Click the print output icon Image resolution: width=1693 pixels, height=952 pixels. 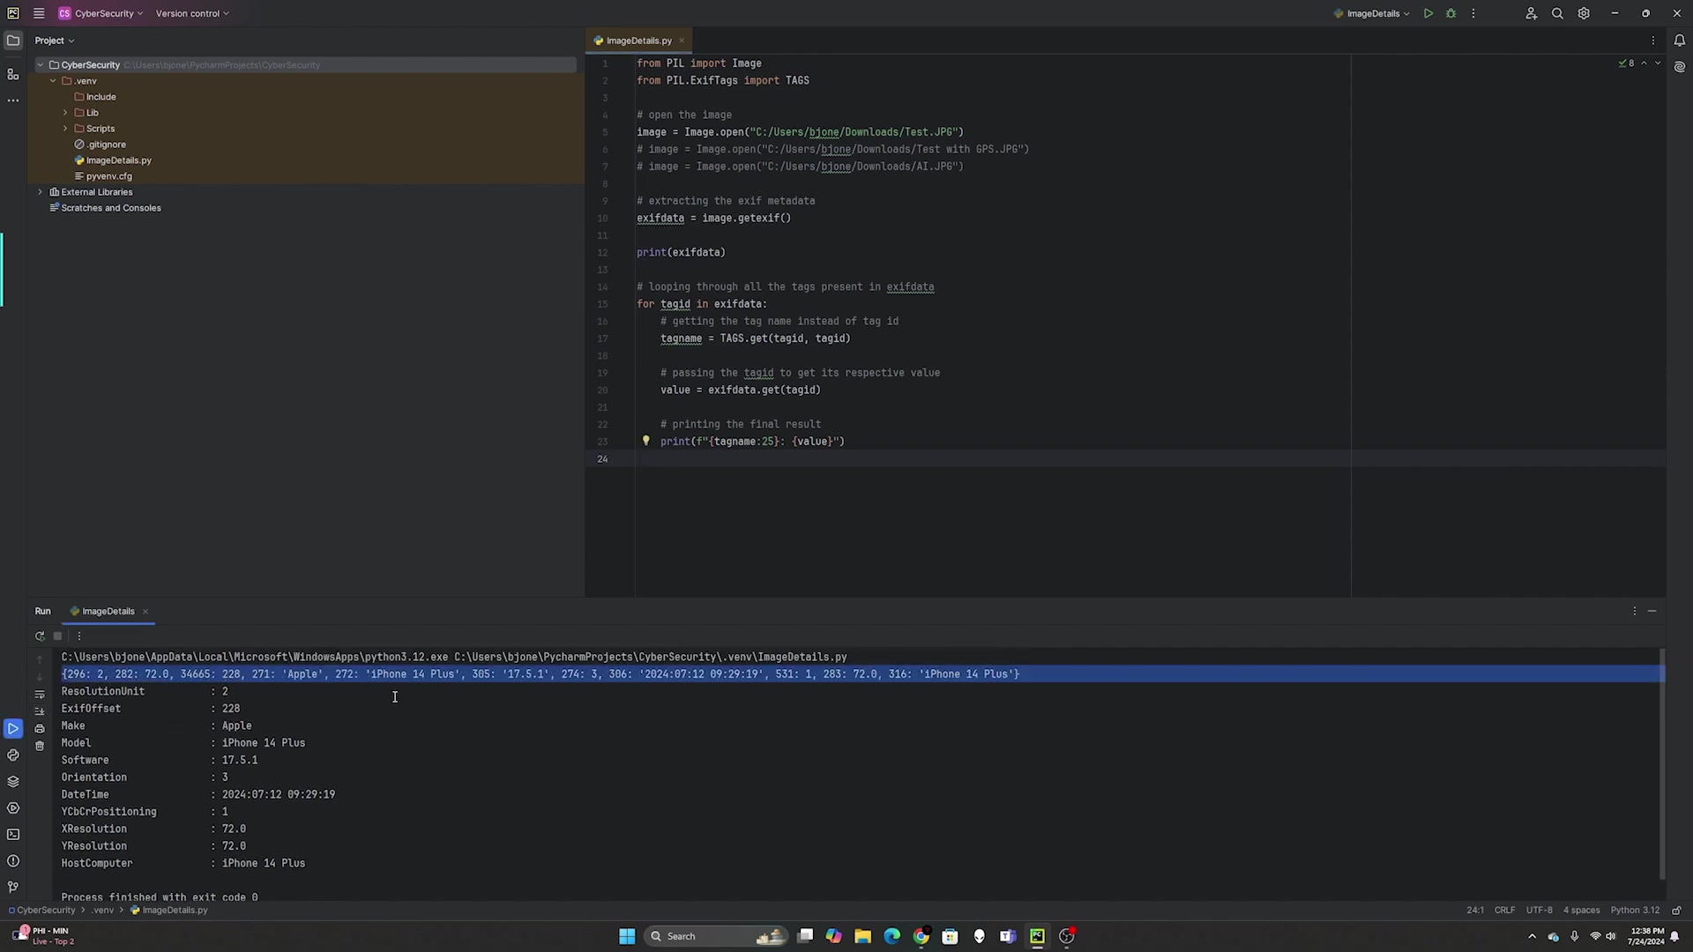(x=40, y=729)
